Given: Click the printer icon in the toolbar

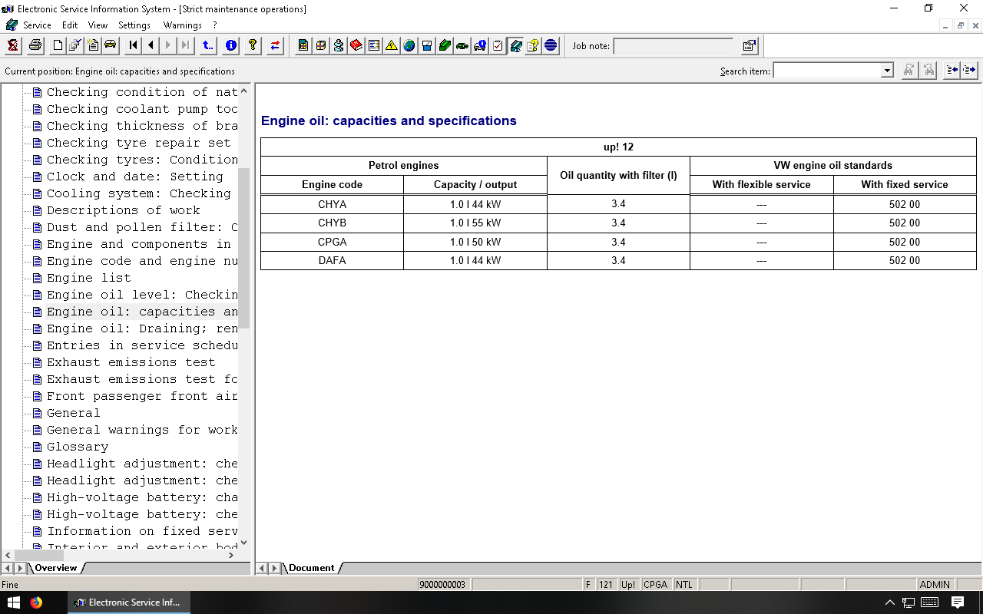Looking at the screenshot, I should tap(35, 46).
